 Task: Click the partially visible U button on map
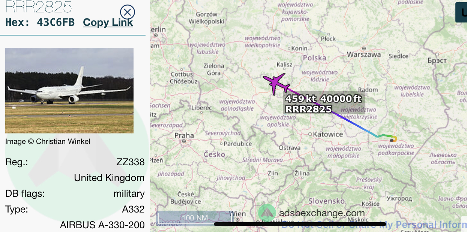(x=461, y=12)
